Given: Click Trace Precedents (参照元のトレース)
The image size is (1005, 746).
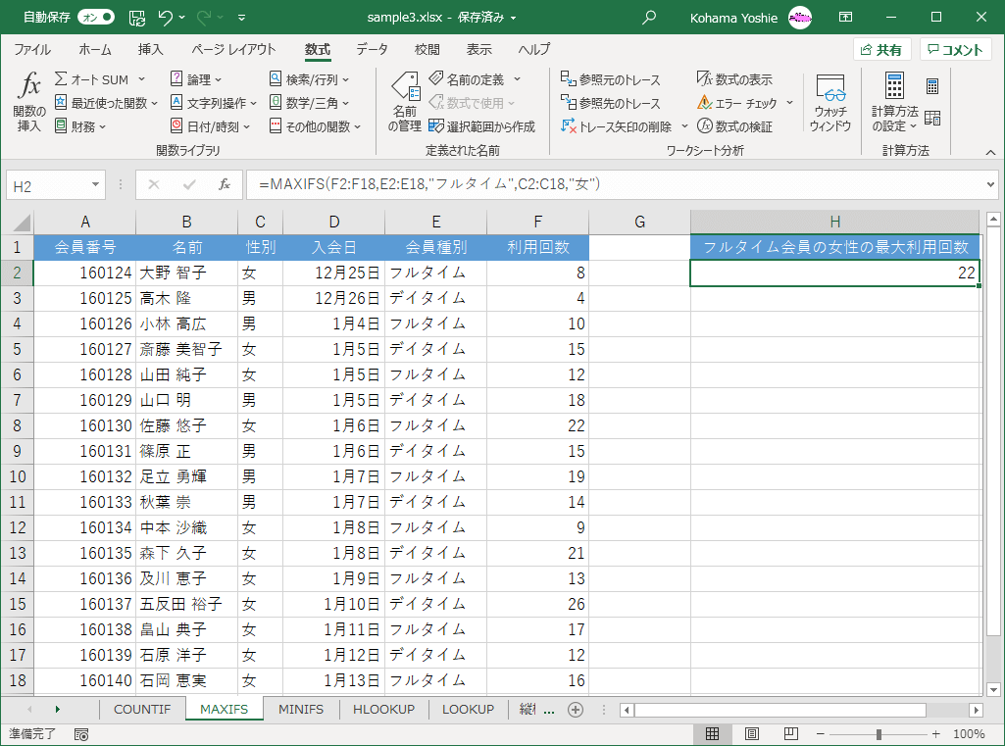Looking at the screenshot, I should (x=610, y=79).
